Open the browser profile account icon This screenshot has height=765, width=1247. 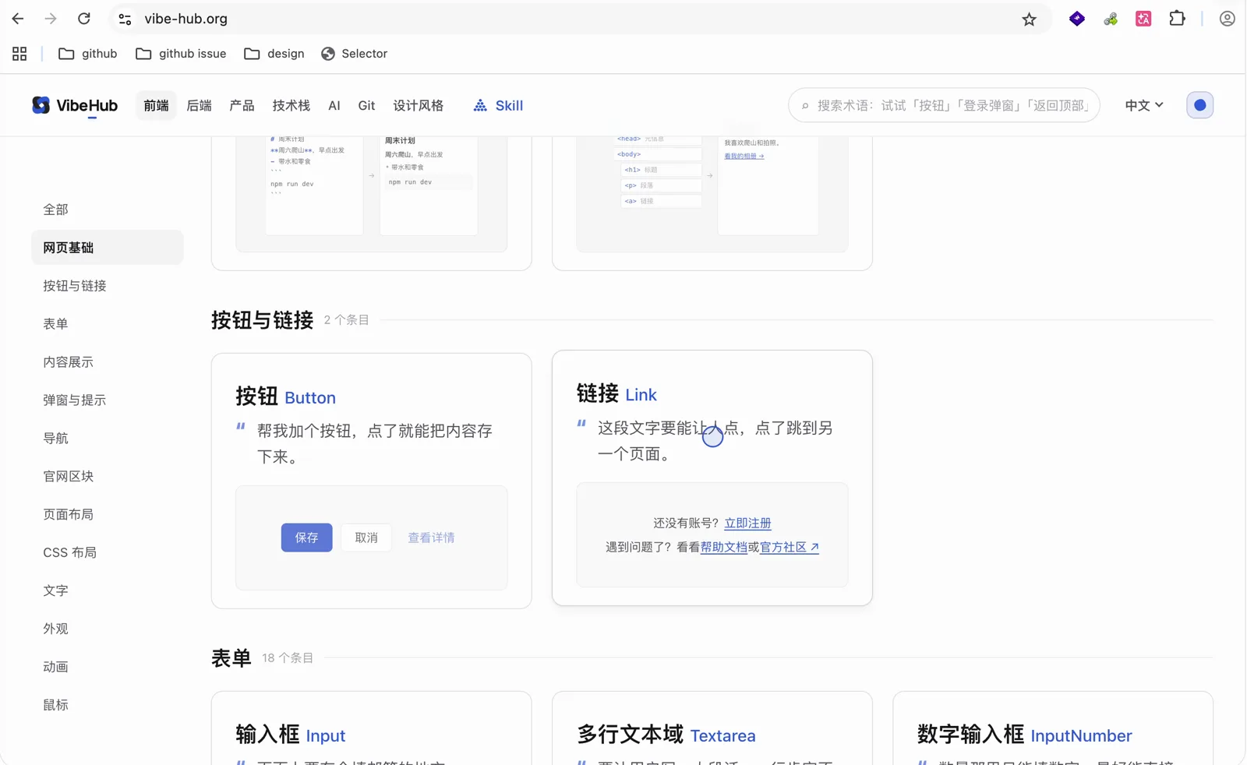[x=1227, y=19]
